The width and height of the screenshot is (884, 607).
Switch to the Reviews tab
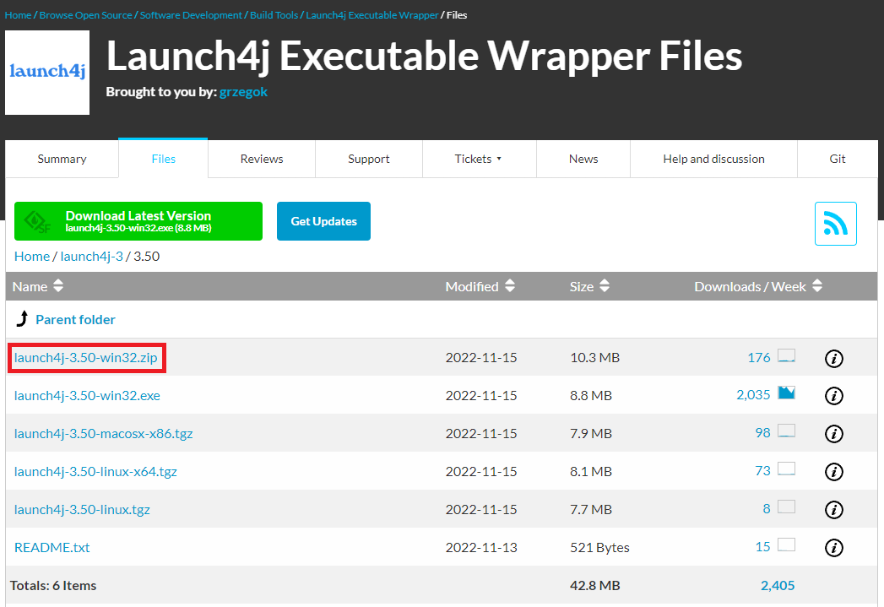tap(261, 159)
